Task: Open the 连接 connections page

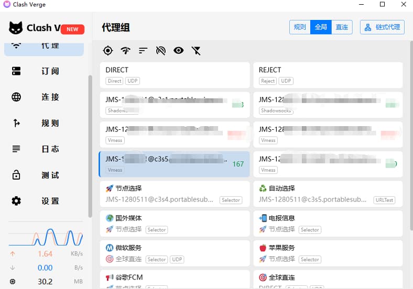Action: [44, 97]
